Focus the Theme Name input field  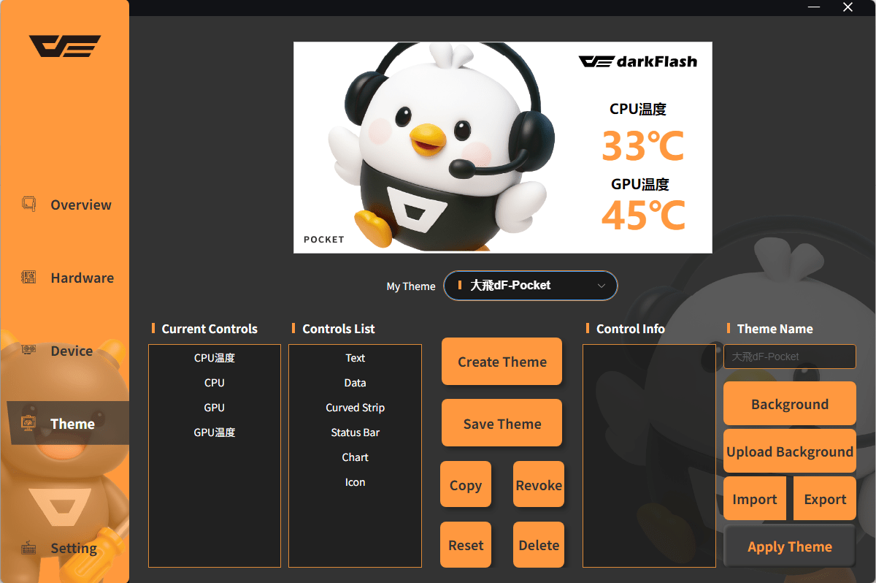[x=790, y=357]
